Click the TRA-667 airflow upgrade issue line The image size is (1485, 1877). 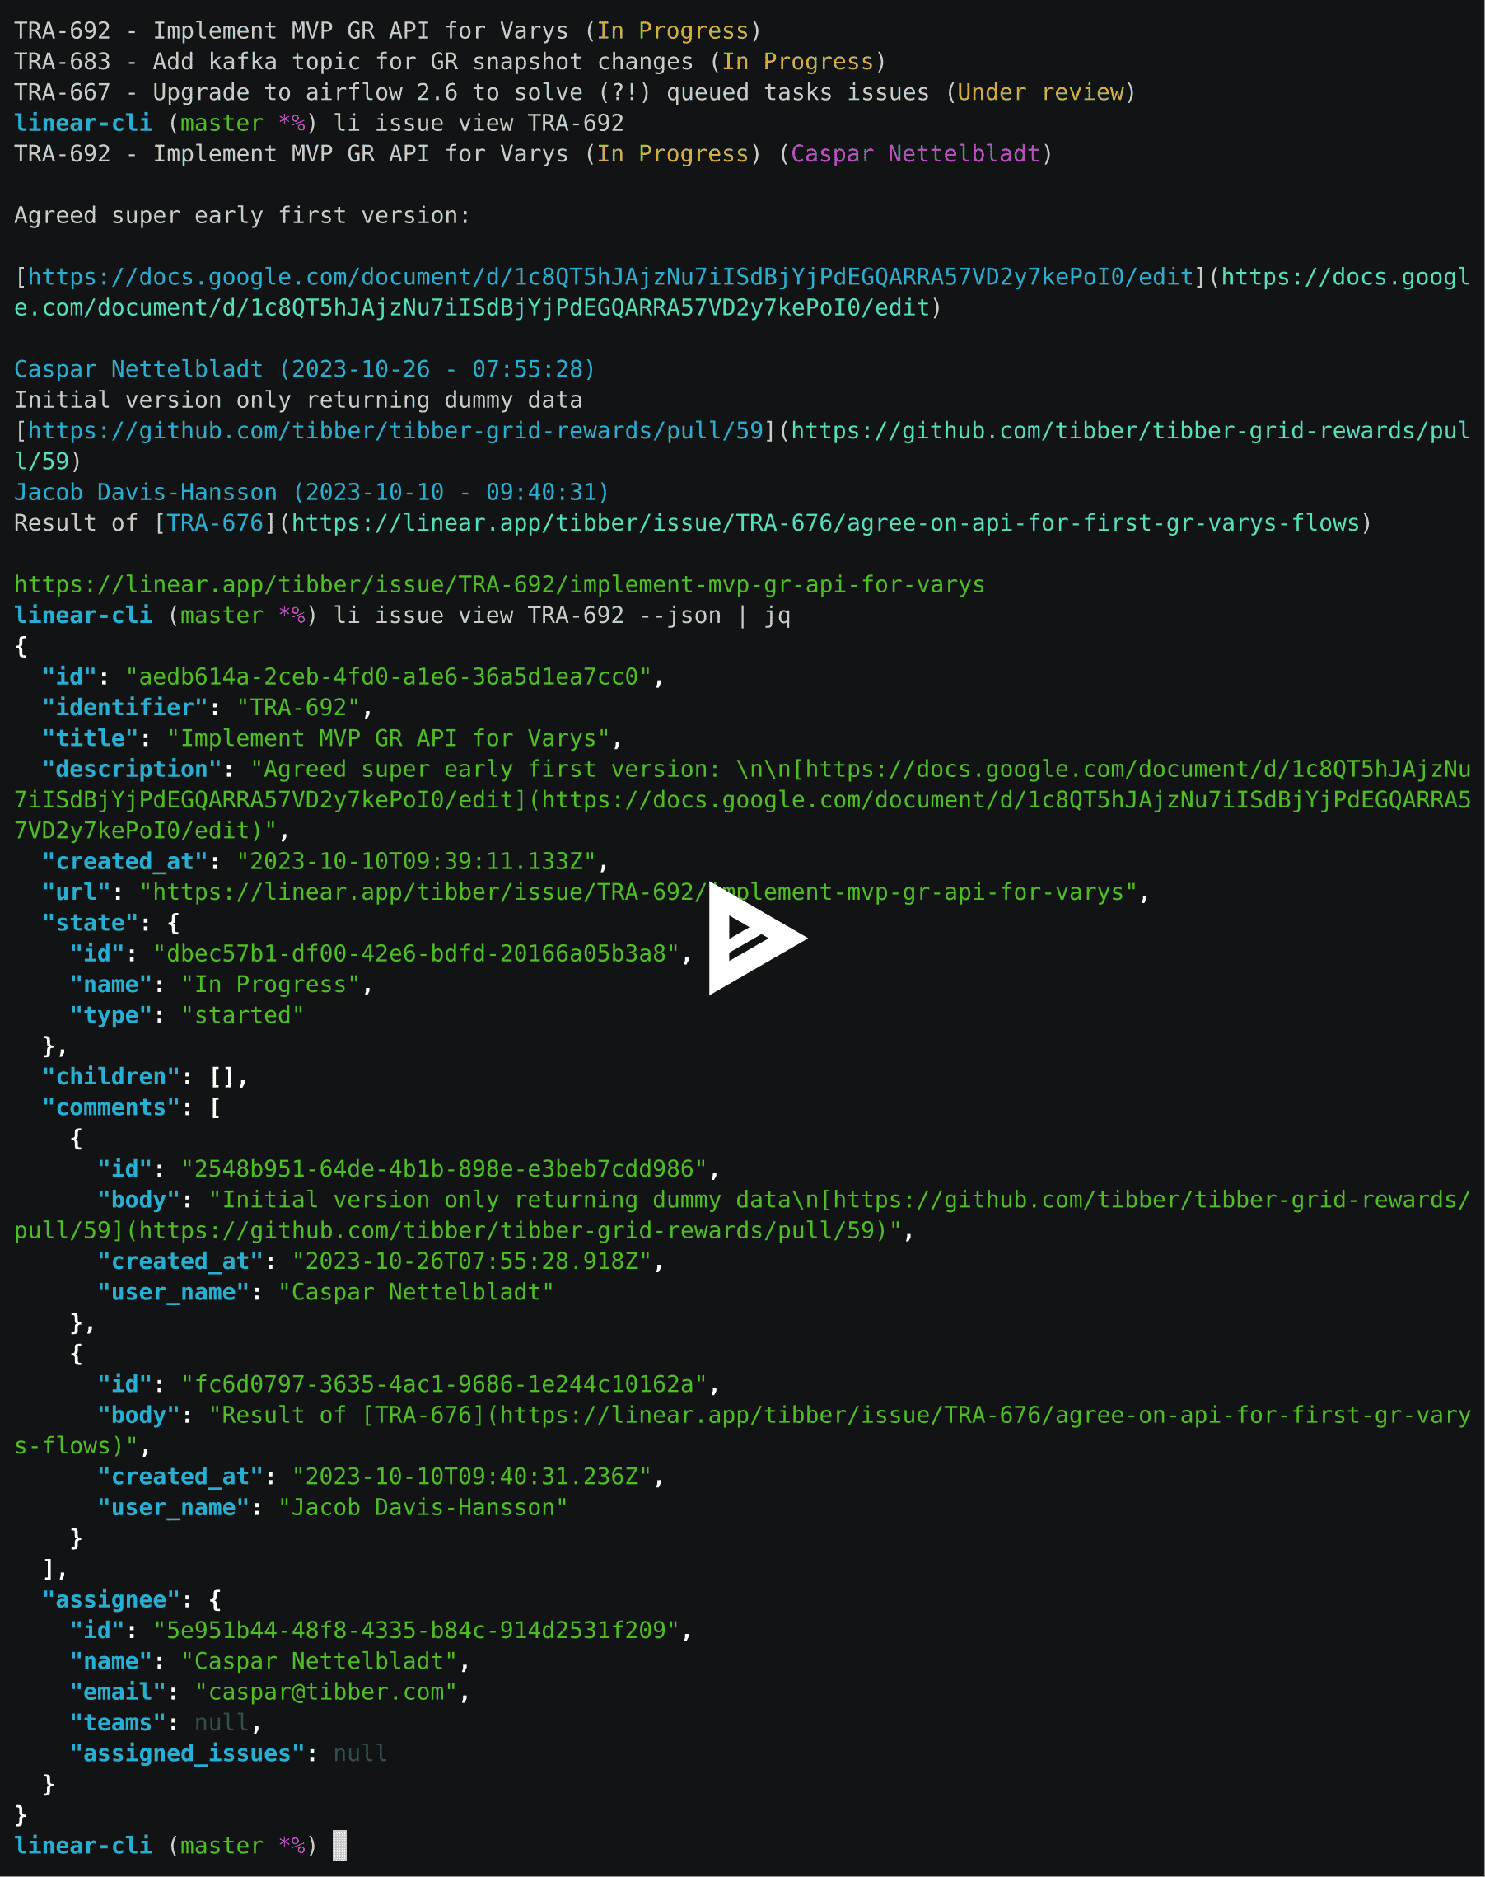pyautogui.click(x=575, y=92)
